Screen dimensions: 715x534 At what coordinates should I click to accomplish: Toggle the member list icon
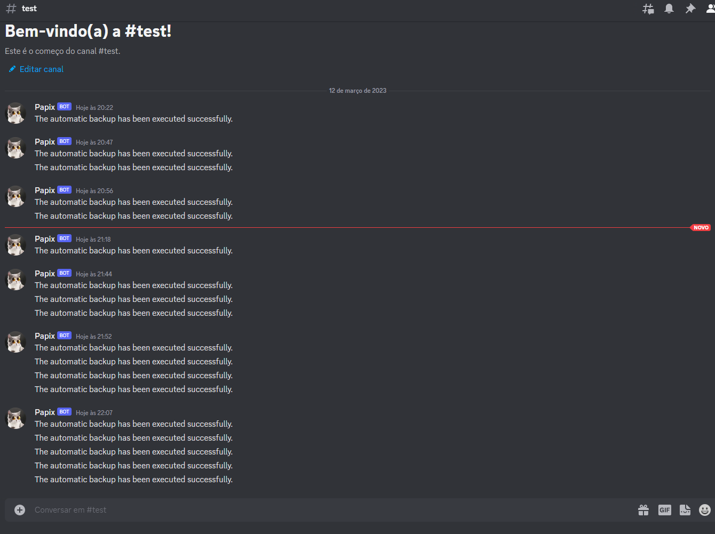[x=710, y=9]
